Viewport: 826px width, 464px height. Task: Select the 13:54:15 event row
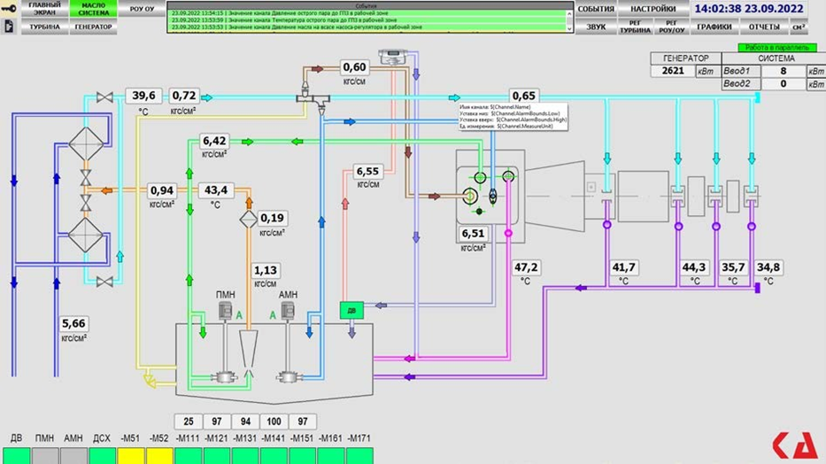tap(367, 13)
